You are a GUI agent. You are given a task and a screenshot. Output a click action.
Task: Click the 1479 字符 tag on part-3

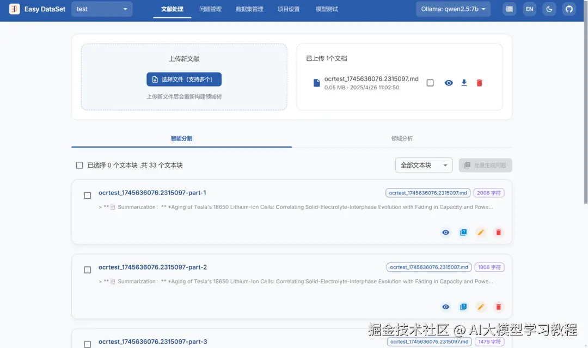[489, 341]
